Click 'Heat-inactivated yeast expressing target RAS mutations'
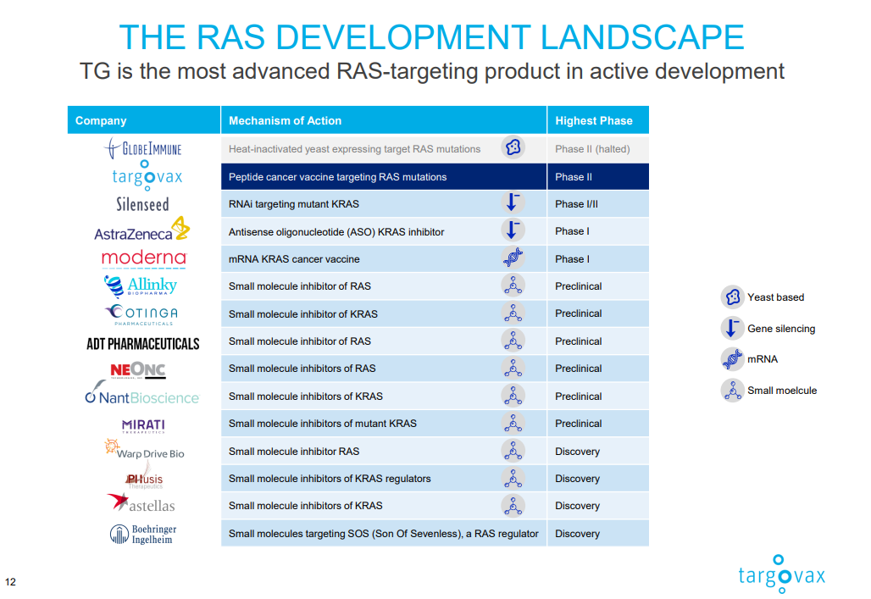 pyautogui.click(x=354, y=149)
